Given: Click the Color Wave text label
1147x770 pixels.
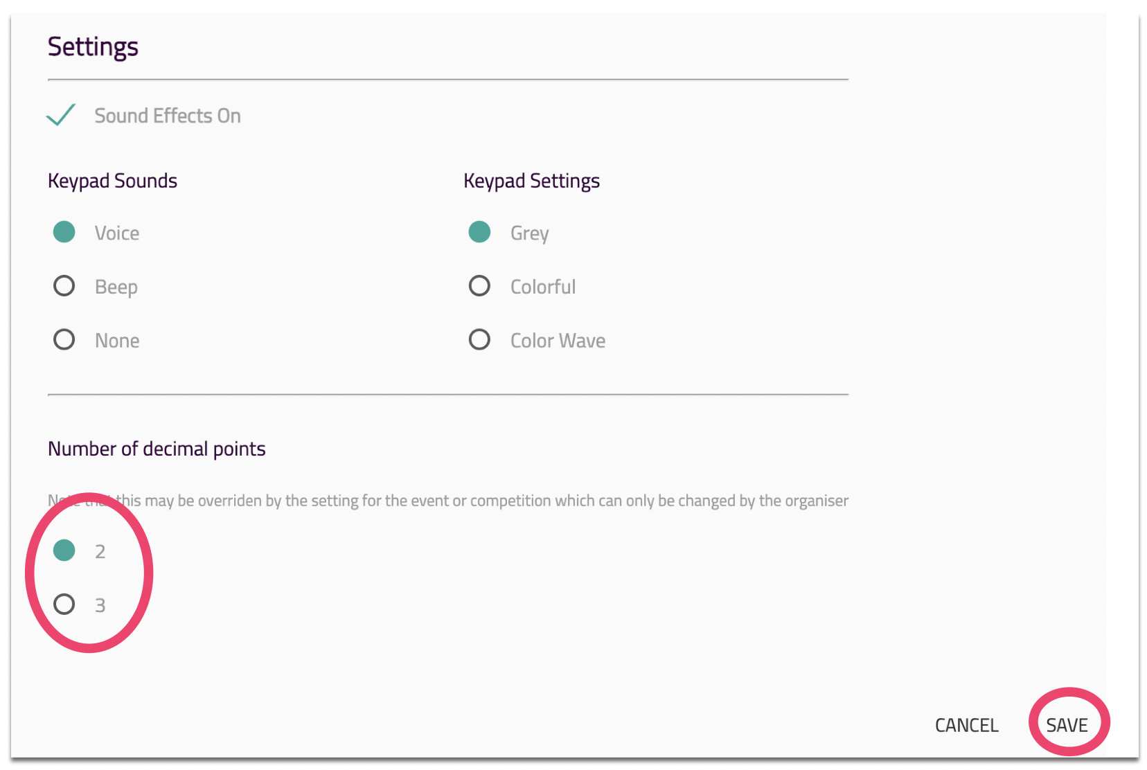Looking at the screenshot, I should pyautogui.click(x=558, y=341).
